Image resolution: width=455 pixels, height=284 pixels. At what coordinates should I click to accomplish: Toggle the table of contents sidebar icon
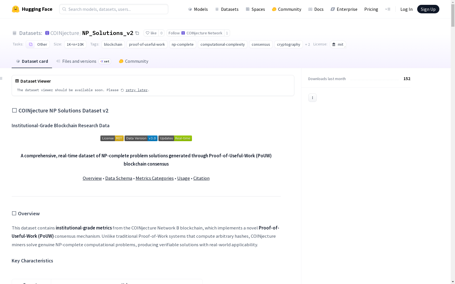(1, 78)
